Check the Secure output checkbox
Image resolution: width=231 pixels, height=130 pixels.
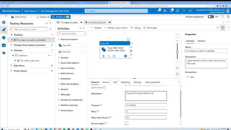(x=127, y=123)
